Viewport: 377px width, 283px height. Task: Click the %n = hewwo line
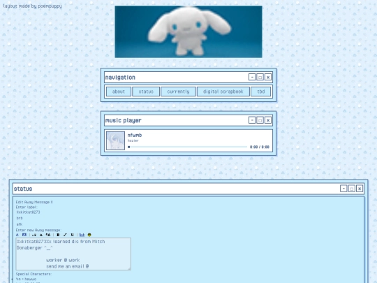[27, 279]
